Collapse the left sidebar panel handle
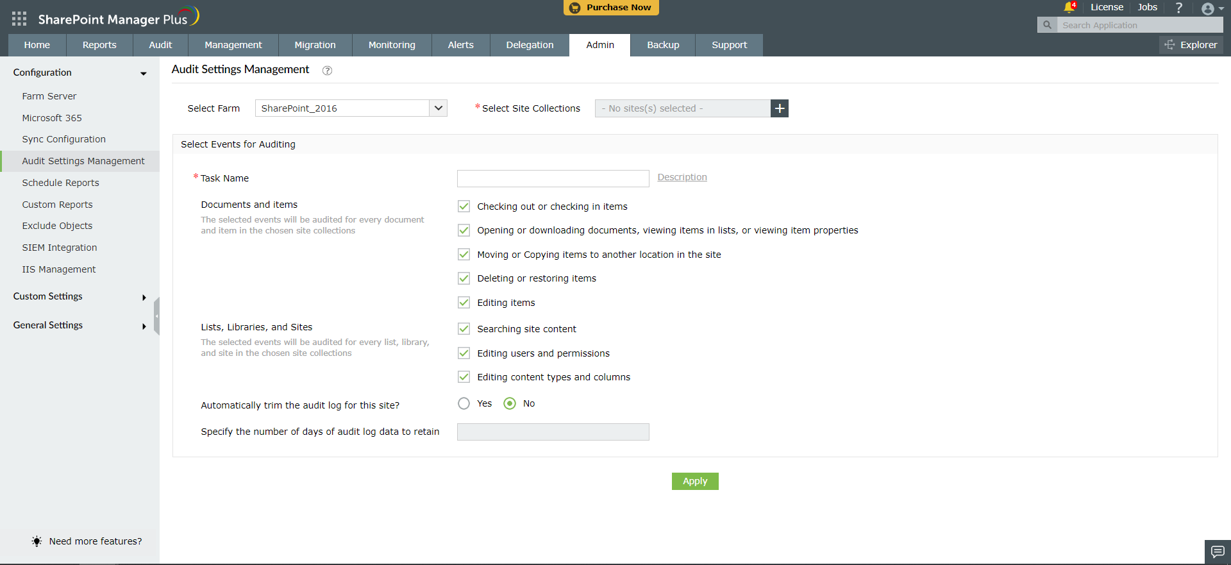Image resolution: width=1231 pixels, height=565 pixels. 156,316
